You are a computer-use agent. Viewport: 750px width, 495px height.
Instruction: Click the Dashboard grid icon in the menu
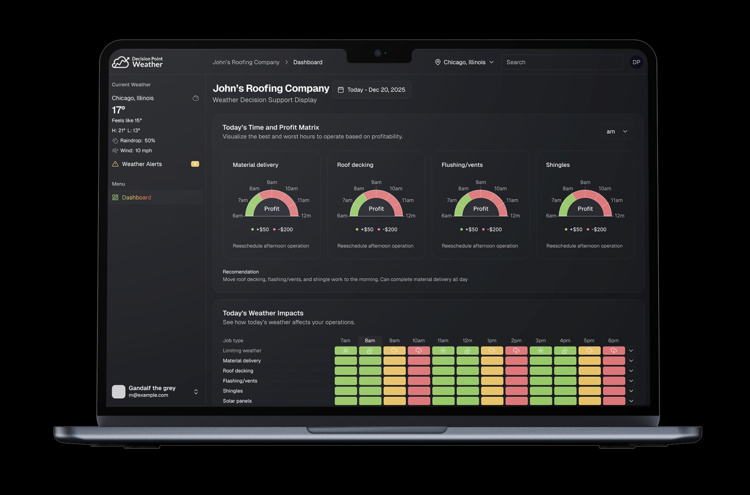[x=115, y=197]
